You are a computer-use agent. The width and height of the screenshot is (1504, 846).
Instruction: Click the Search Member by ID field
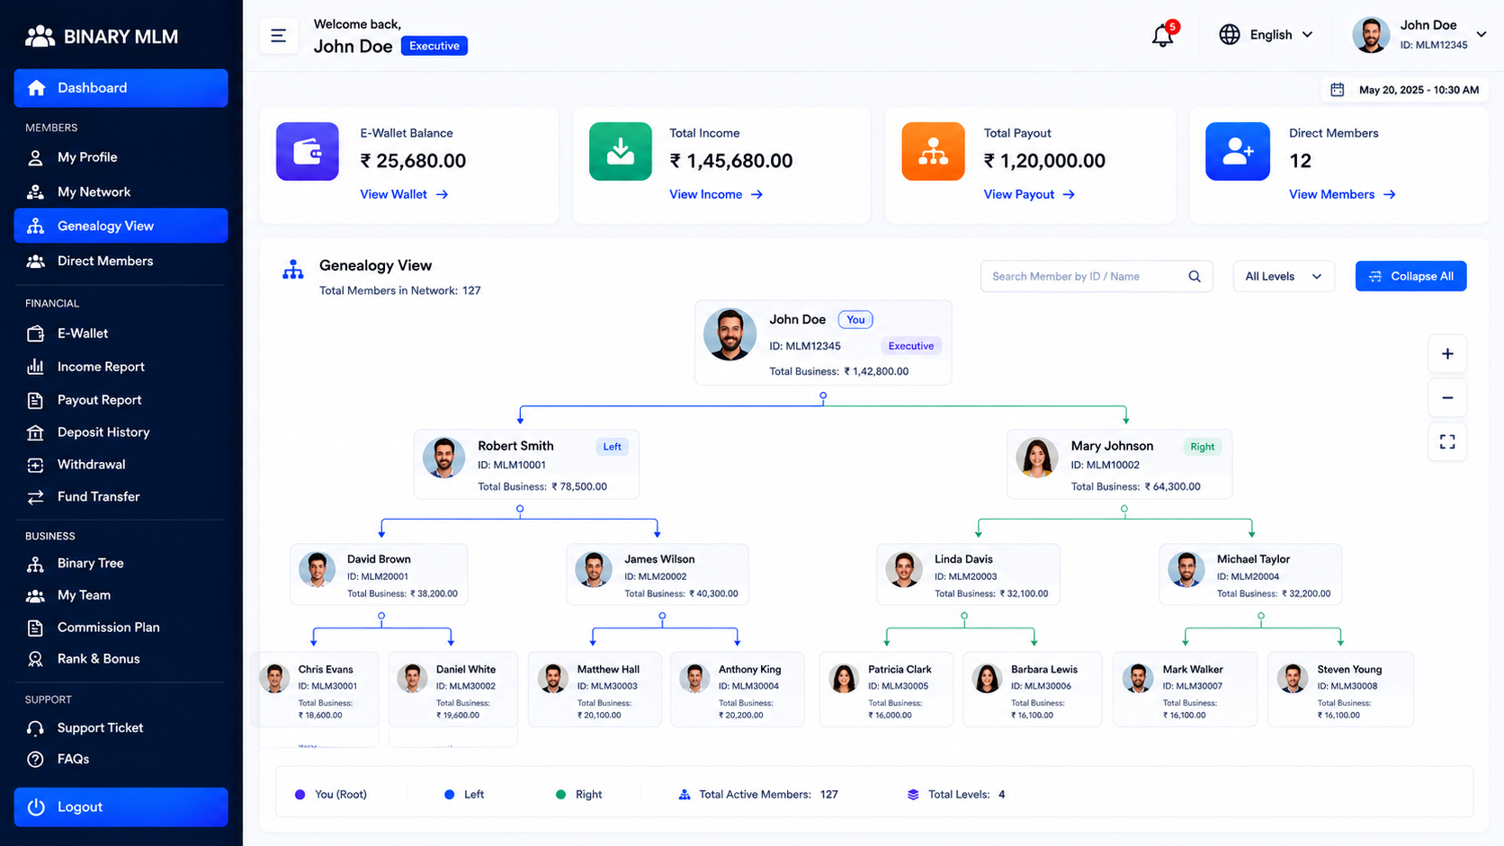[x=1097, y=277]
